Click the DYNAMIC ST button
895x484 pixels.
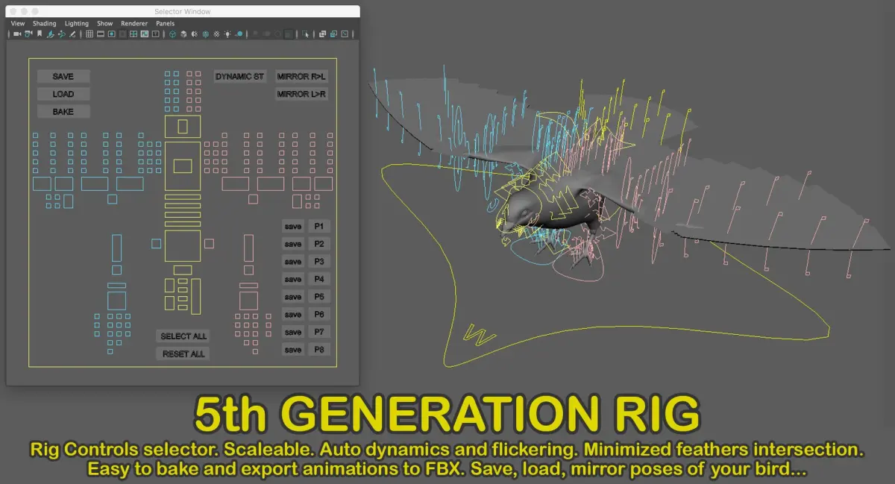click(x=239, y=76)
